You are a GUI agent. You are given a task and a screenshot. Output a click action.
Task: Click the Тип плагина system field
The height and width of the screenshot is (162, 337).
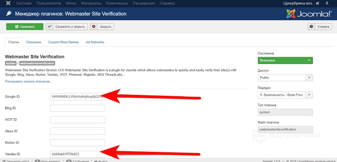coord(285,112)
